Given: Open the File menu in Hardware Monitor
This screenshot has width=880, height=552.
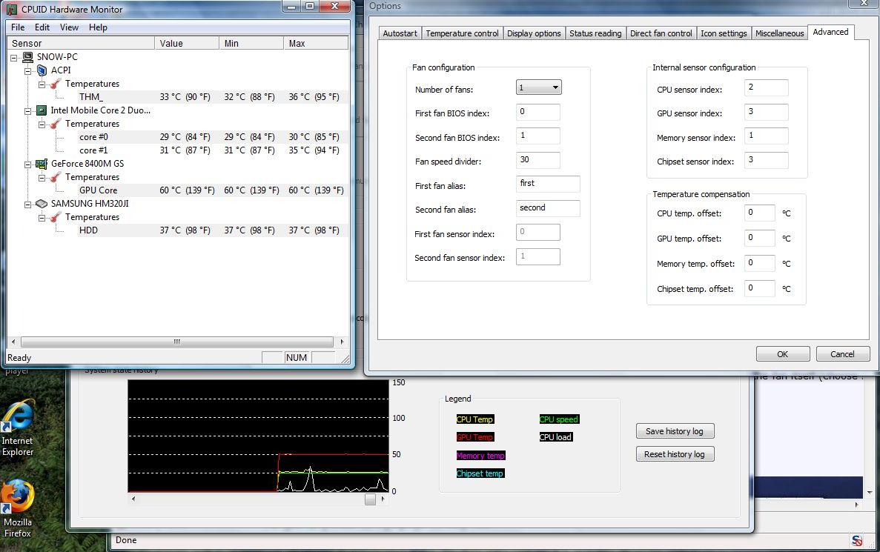Looking at the screenshot, I should (18, 27).
